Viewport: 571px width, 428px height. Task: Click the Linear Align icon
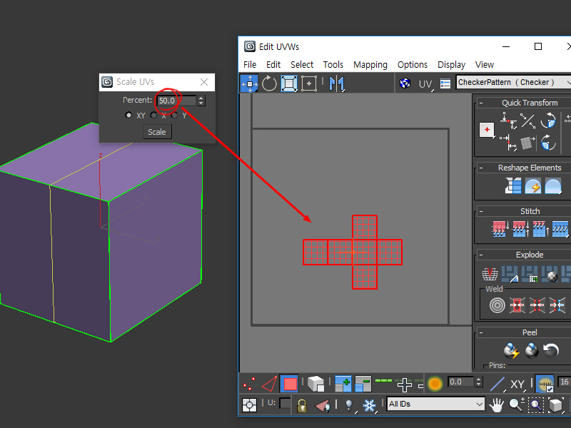coord(527,121)
